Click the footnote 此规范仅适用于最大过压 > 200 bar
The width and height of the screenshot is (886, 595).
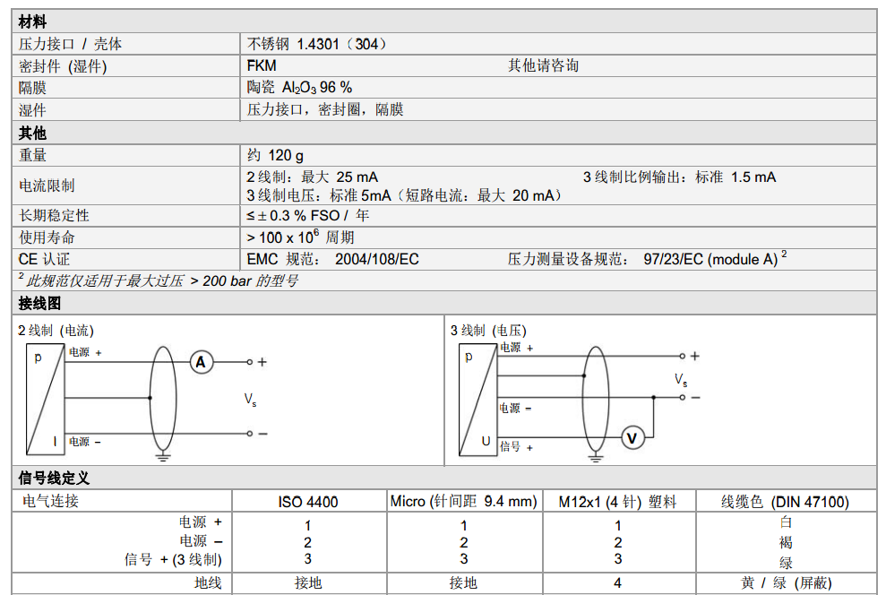click(159, 280)
